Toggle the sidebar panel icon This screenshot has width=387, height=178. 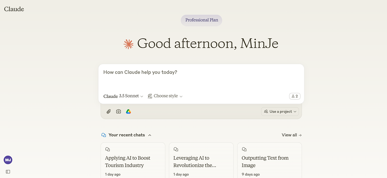[x=8, y=172]
